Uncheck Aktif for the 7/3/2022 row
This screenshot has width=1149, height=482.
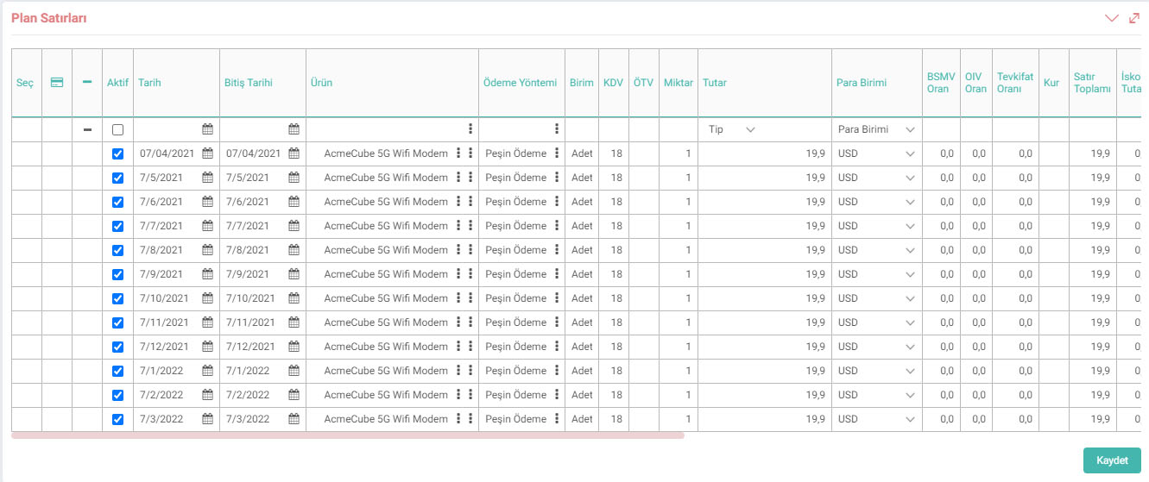tap(117, 419)
